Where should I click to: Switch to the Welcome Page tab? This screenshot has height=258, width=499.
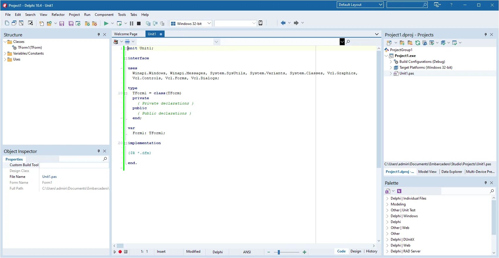coord(126,34)
